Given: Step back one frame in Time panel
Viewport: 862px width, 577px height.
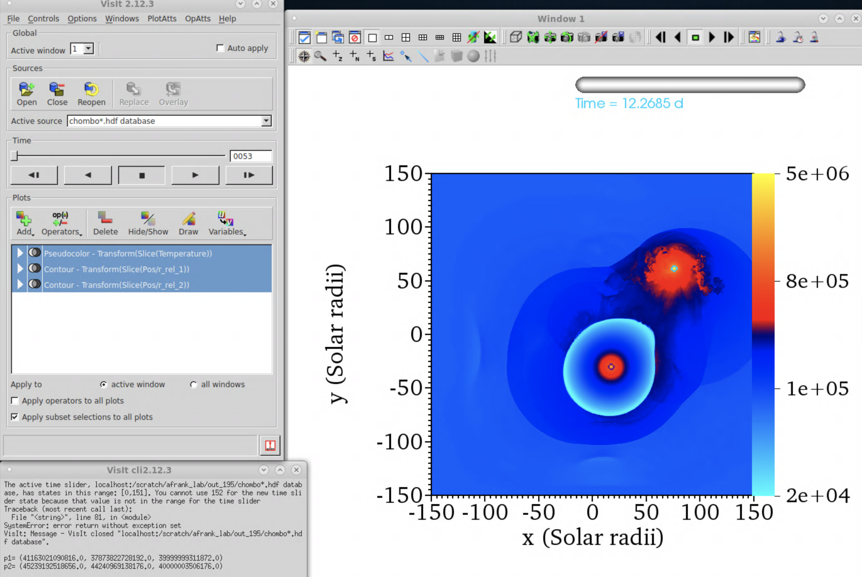Looking at the screenshot, I should (34, 175).
